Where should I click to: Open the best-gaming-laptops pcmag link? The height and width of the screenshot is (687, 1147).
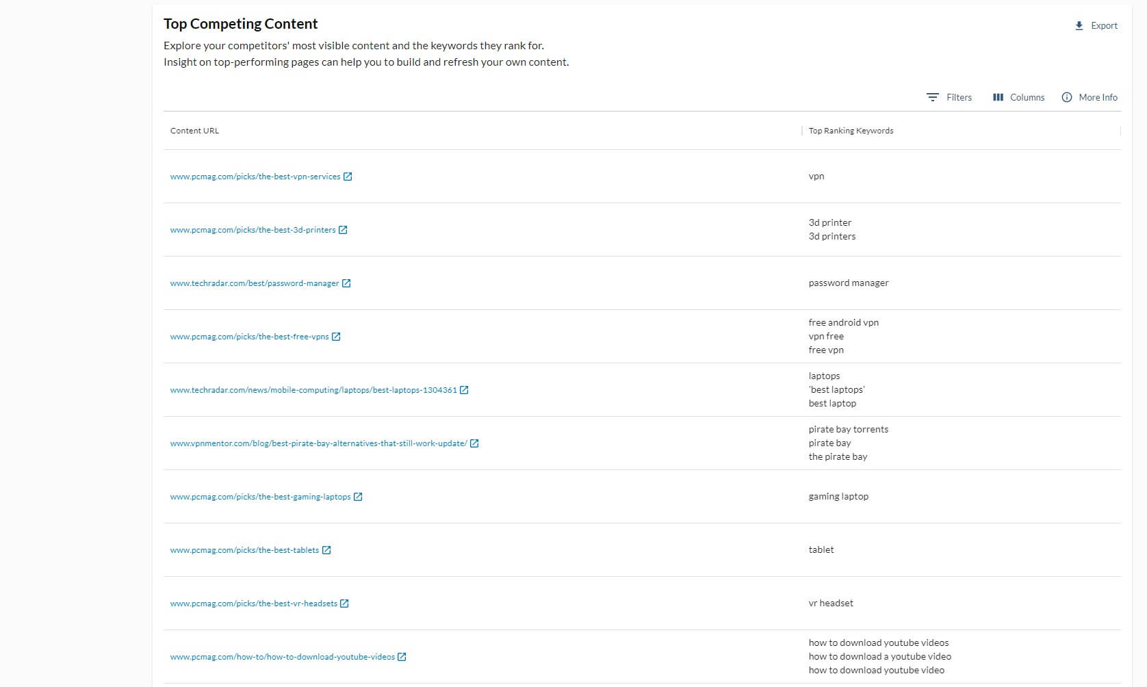coord(260,497)
